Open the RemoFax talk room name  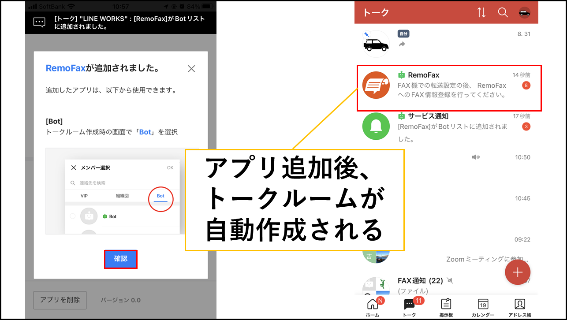point(423,75)
